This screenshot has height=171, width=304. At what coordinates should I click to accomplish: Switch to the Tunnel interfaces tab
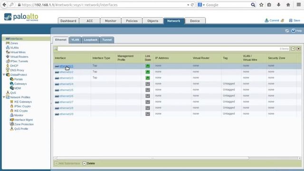[x=107, y=40]
